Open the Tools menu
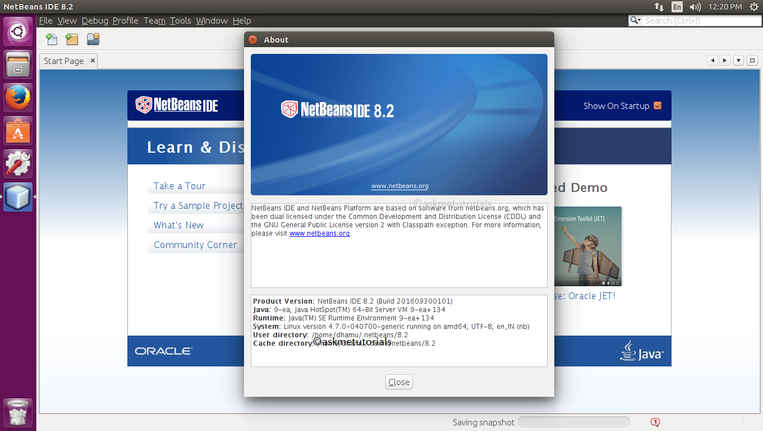Screen dimensions: 763x431 pos(181,21)
